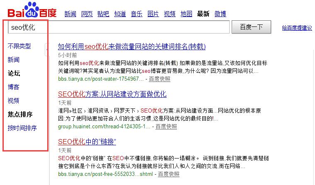
Task: Open the 图片 tab
Action: (153, 14)
